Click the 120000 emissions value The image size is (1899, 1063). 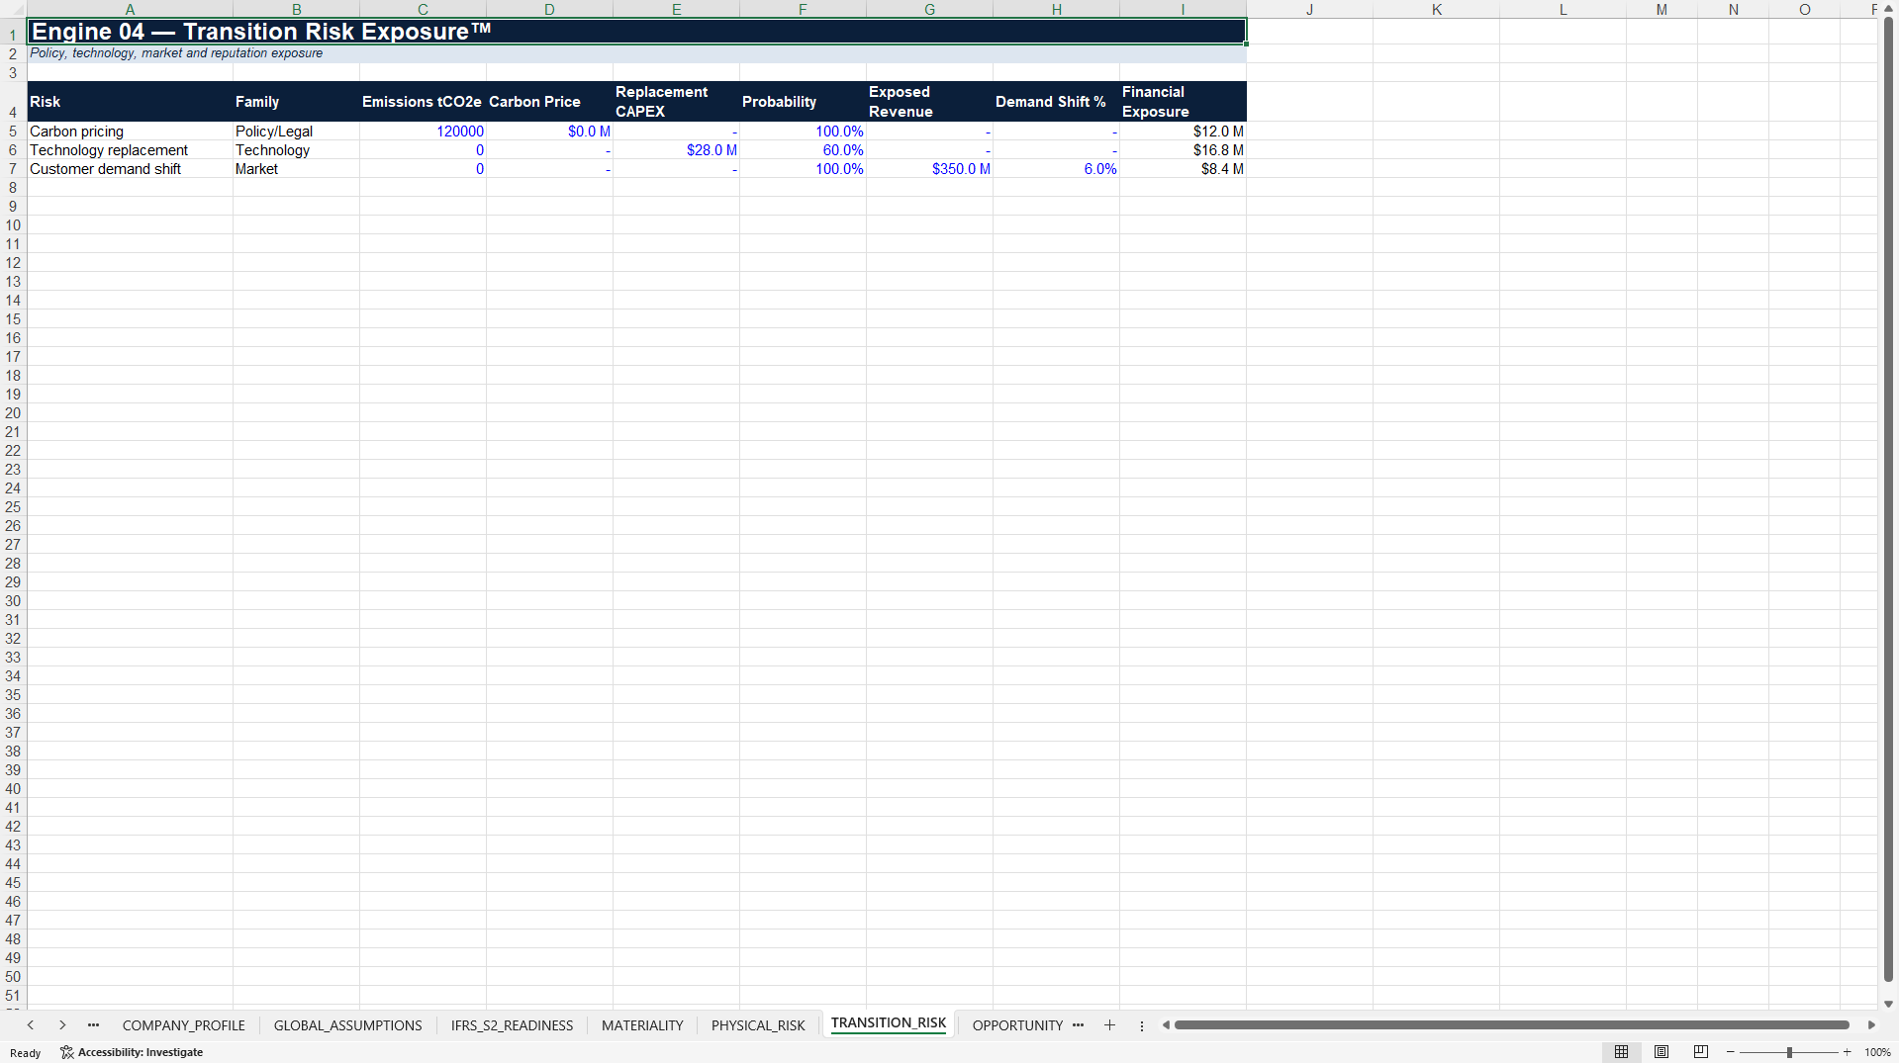pyautogui.click(x=423, y=132)
